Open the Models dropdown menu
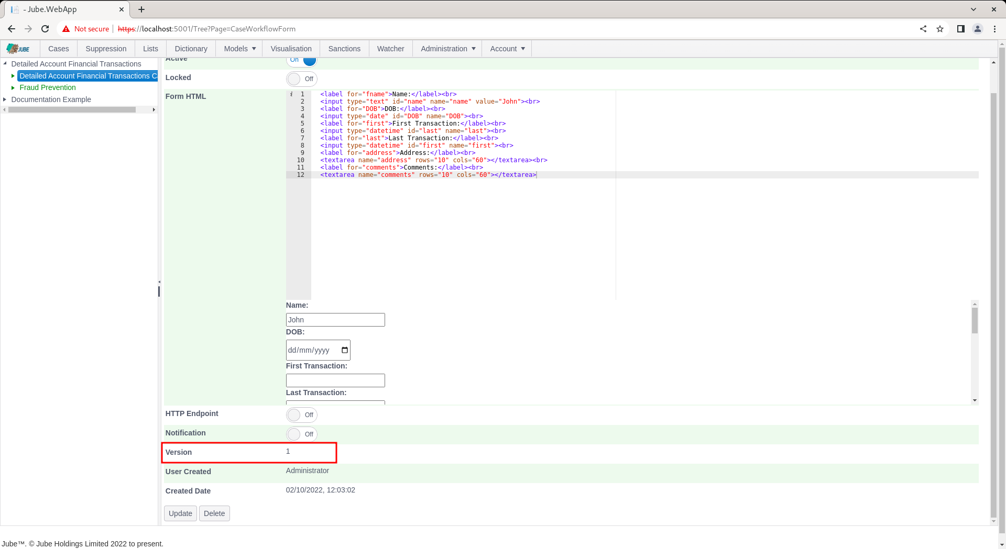The image size is (1006, 549). coord(239,49)
